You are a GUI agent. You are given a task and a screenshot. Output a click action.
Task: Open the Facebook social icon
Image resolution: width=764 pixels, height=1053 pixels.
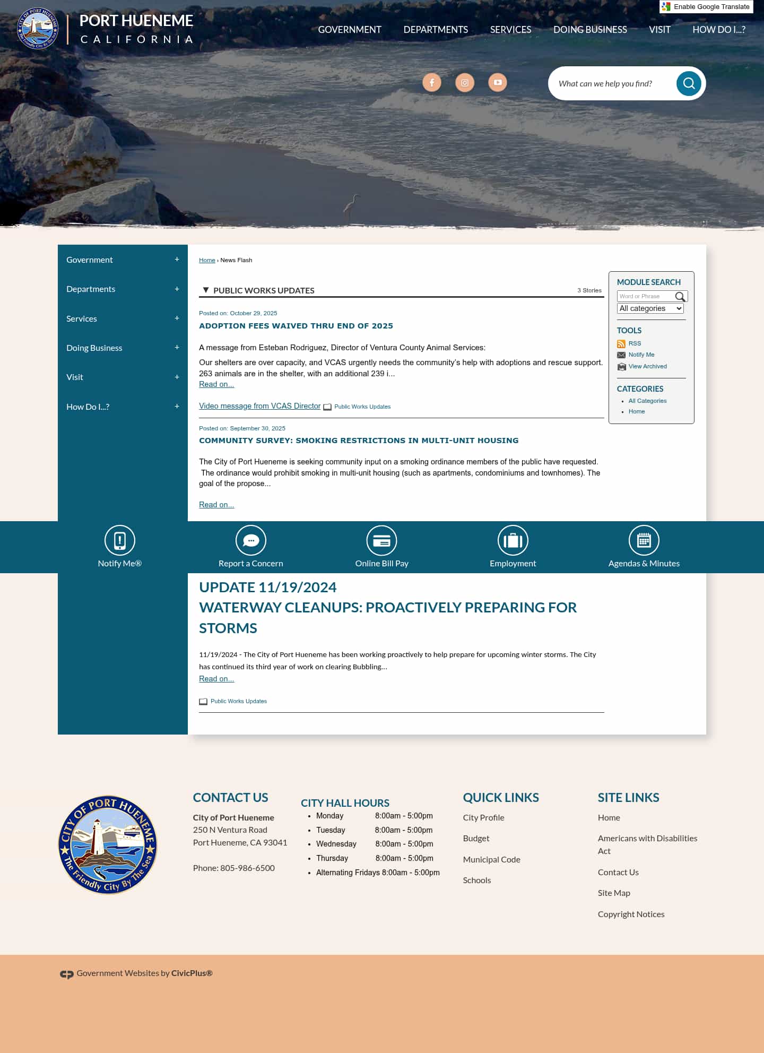432,82
